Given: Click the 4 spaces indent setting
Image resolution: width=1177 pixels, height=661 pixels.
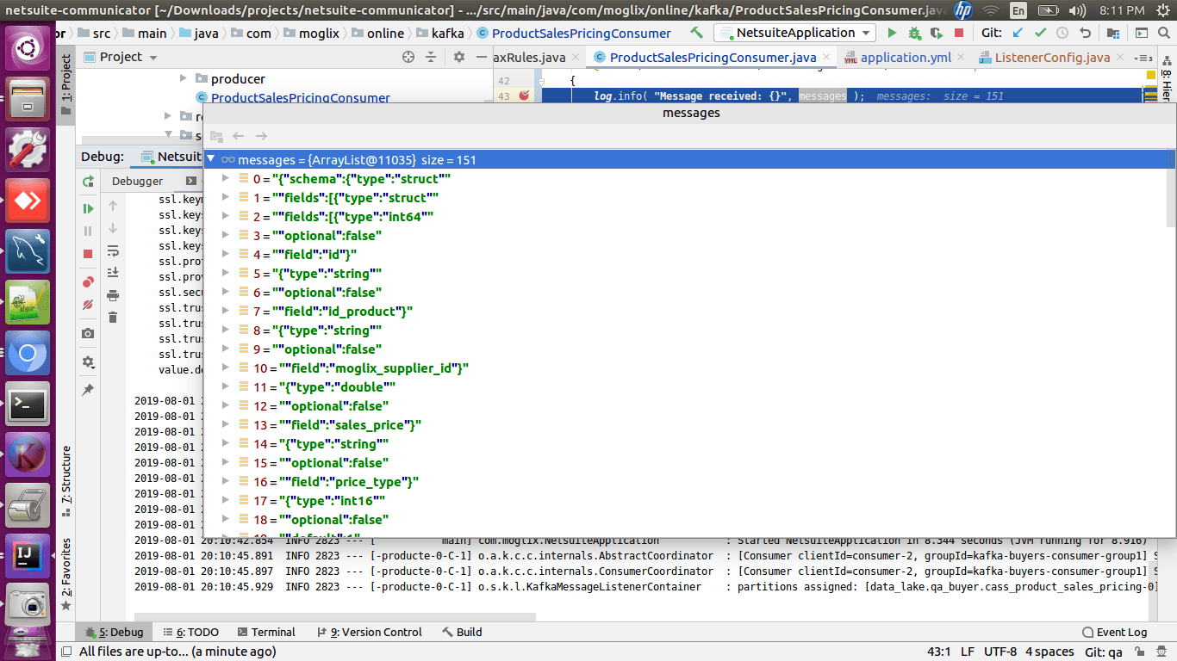Looking at the screenshot, I should pos(1049,652).
